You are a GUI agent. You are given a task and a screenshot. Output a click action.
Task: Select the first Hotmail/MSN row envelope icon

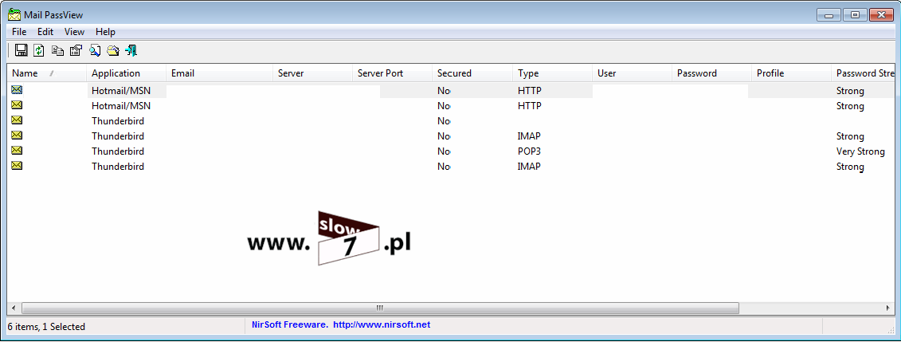[x=17, y=89]
